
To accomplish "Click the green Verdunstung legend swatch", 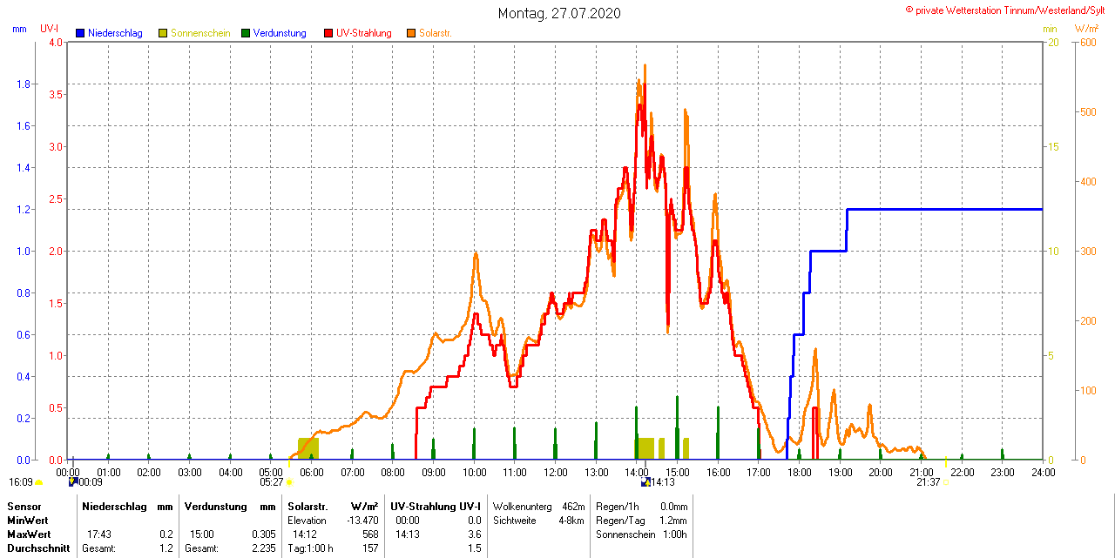I will [246, 33].
